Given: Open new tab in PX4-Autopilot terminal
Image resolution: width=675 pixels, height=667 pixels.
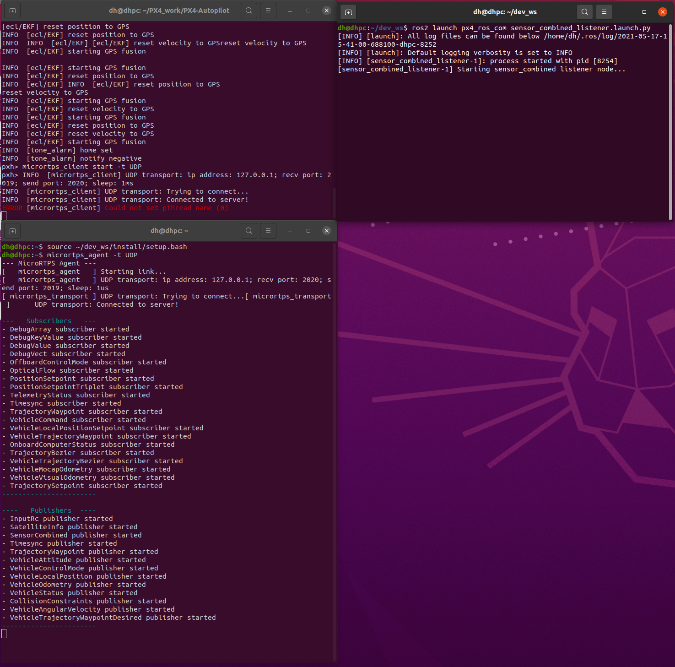Looking at the screenshot, I should pos(12,11).
